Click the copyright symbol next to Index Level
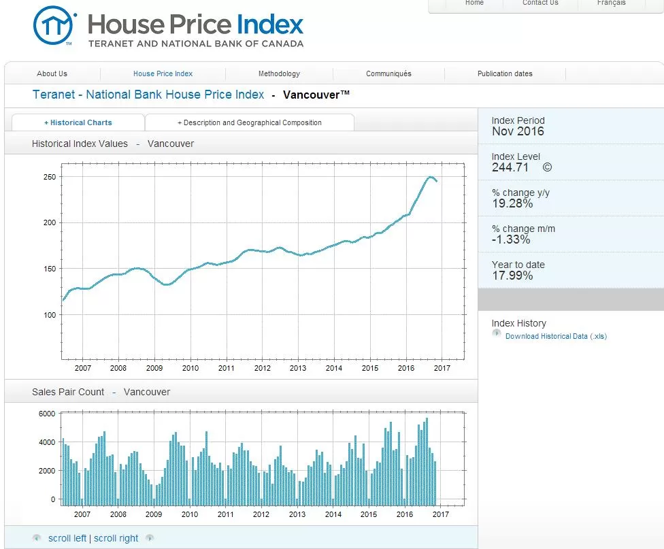This screenshot has height=549, width=664. (547, 167)
